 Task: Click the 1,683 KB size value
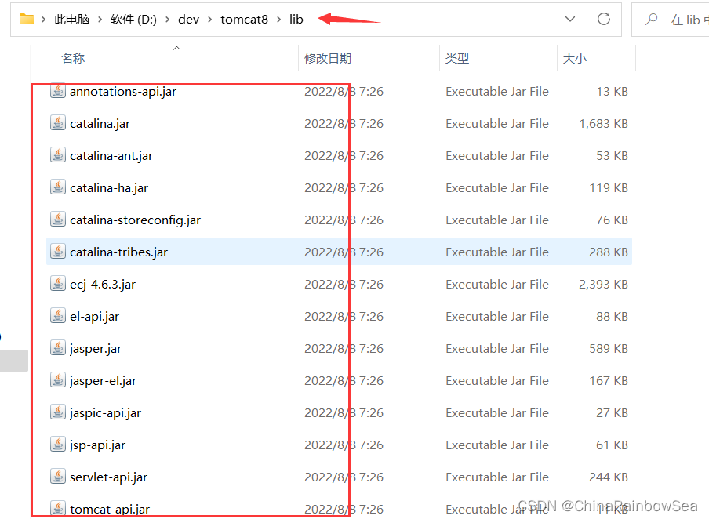tap(604, 123)
